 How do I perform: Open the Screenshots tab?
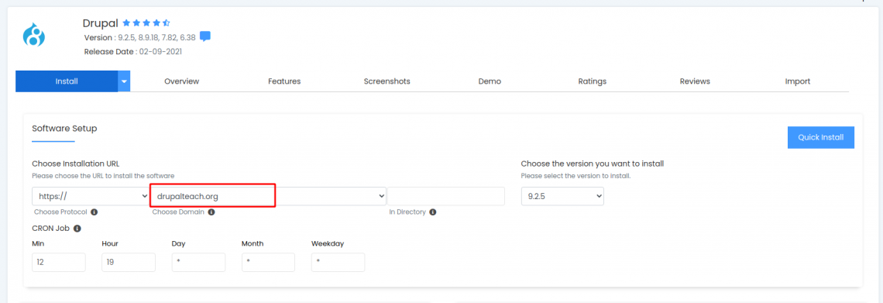[x=387, y=81]
